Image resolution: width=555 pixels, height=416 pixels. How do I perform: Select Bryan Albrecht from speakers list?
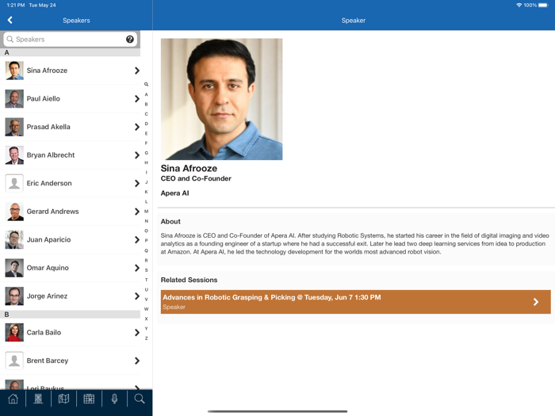pyautogui.click(x=51, y=155)
